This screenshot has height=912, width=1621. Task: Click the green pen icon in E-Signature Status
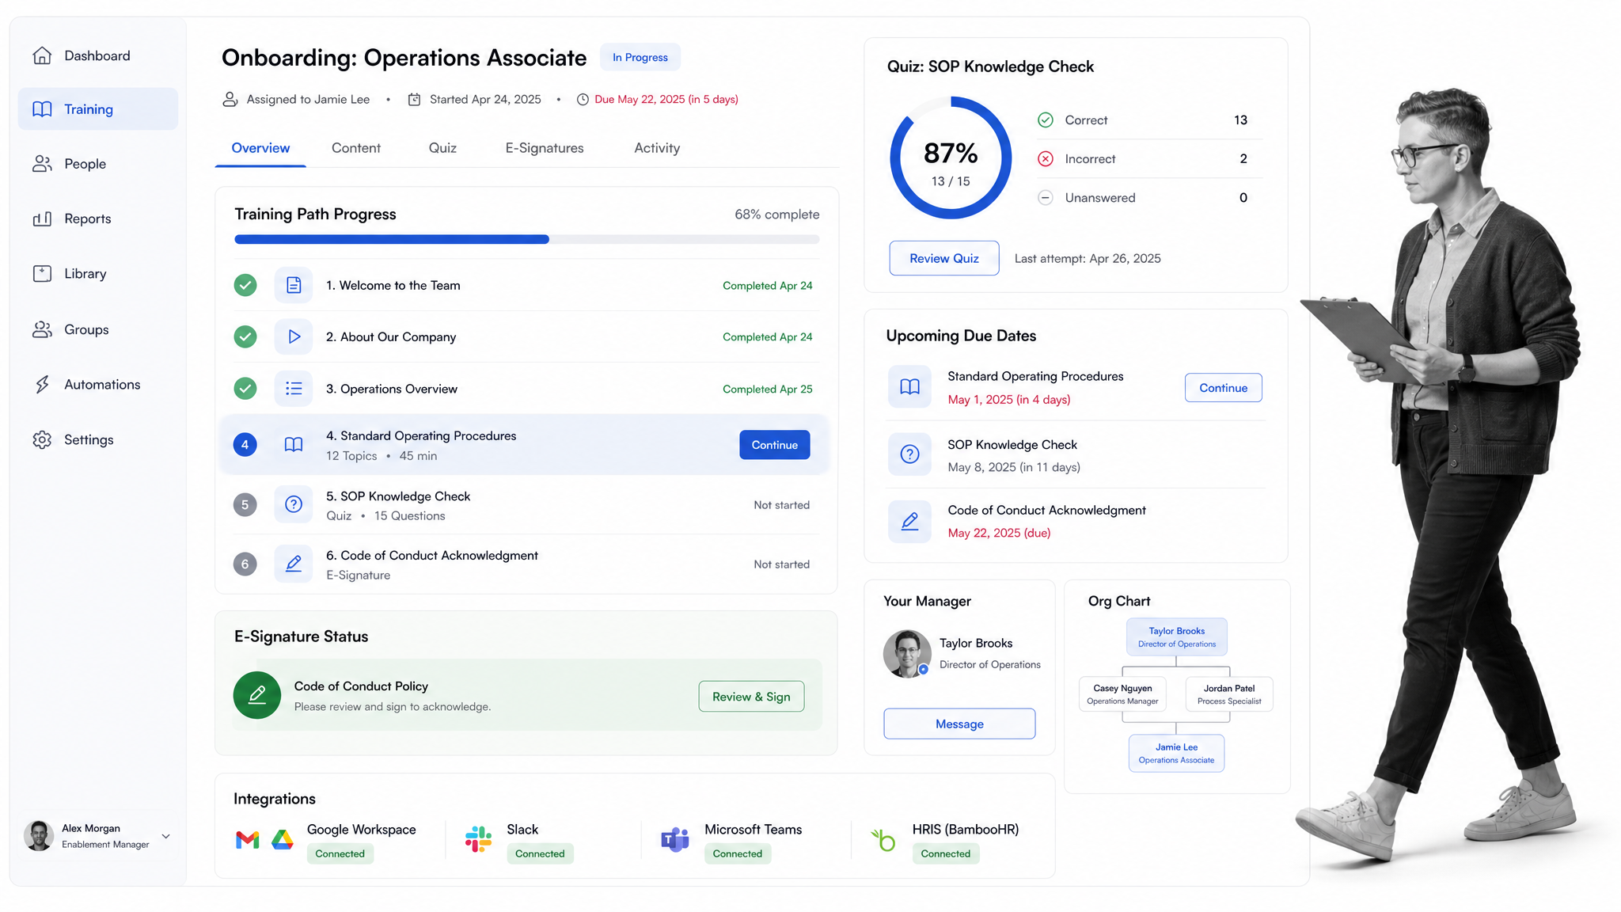pyautogui.click(x=257, y=695)
